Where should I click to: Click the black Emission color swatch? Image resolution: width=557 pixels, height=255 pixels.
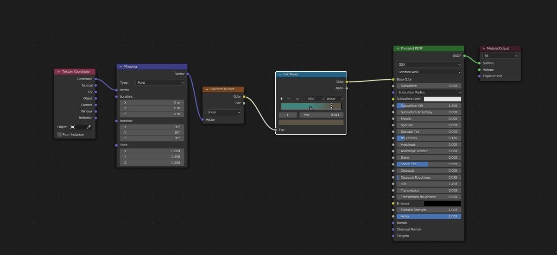click(x=443, y=203)
